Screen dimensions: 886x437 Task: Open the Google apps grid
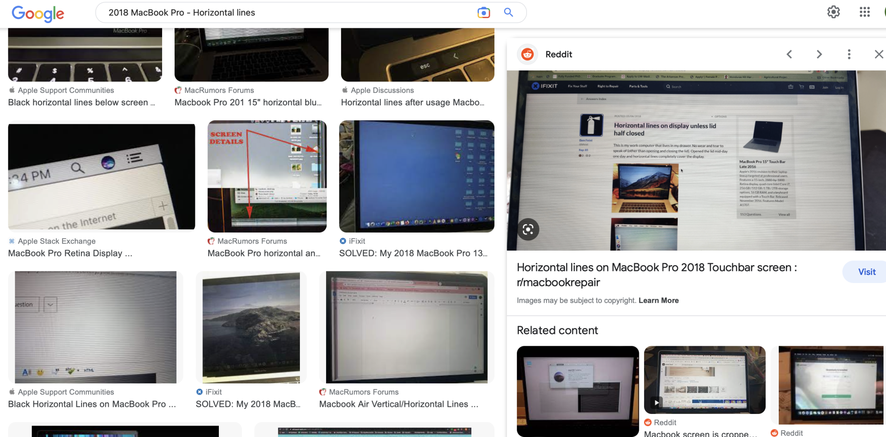click(x=865, y=12)
